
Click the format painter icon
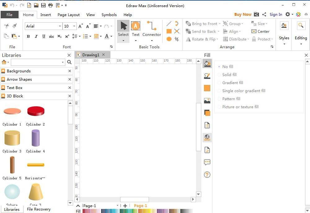click(x=14, y=25)
